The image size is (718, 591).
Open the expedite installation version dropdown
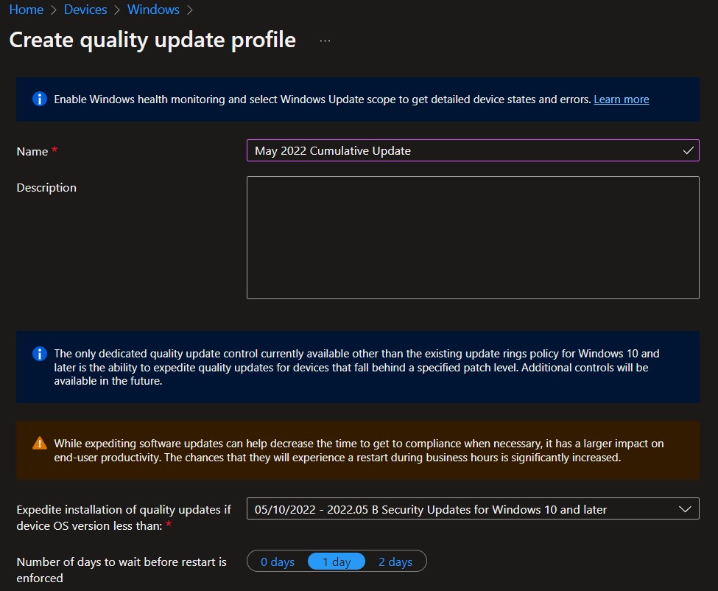[473, 509]
